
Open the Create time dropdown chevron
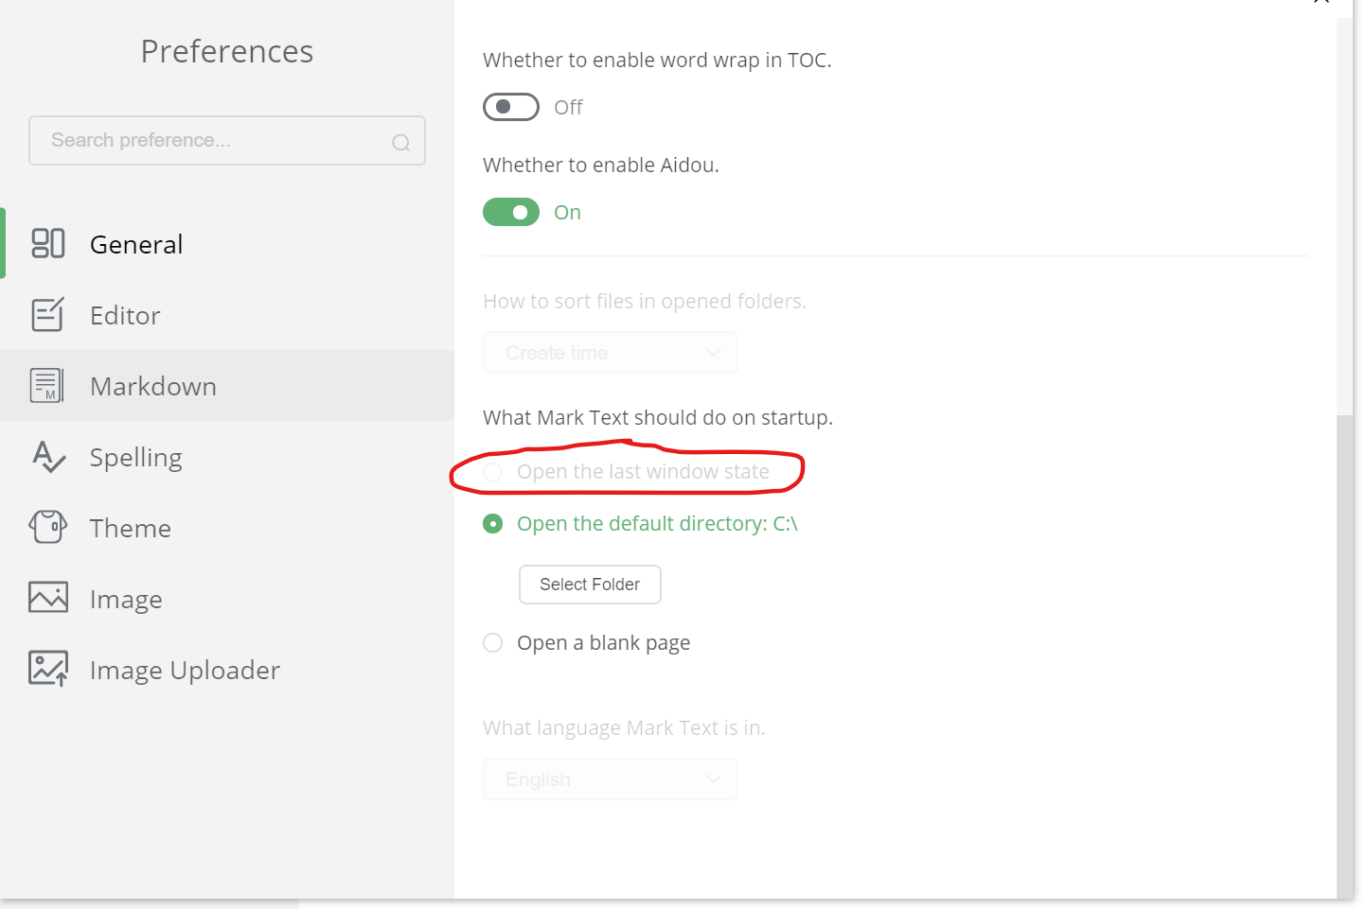(714, 352)
